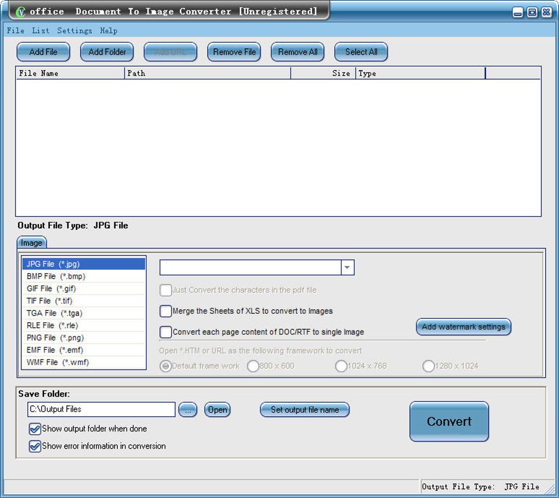Image resolution: width=559 pixels, height=498 pixels.
Task: Maximize the converter window
Action: pos(532,12)
